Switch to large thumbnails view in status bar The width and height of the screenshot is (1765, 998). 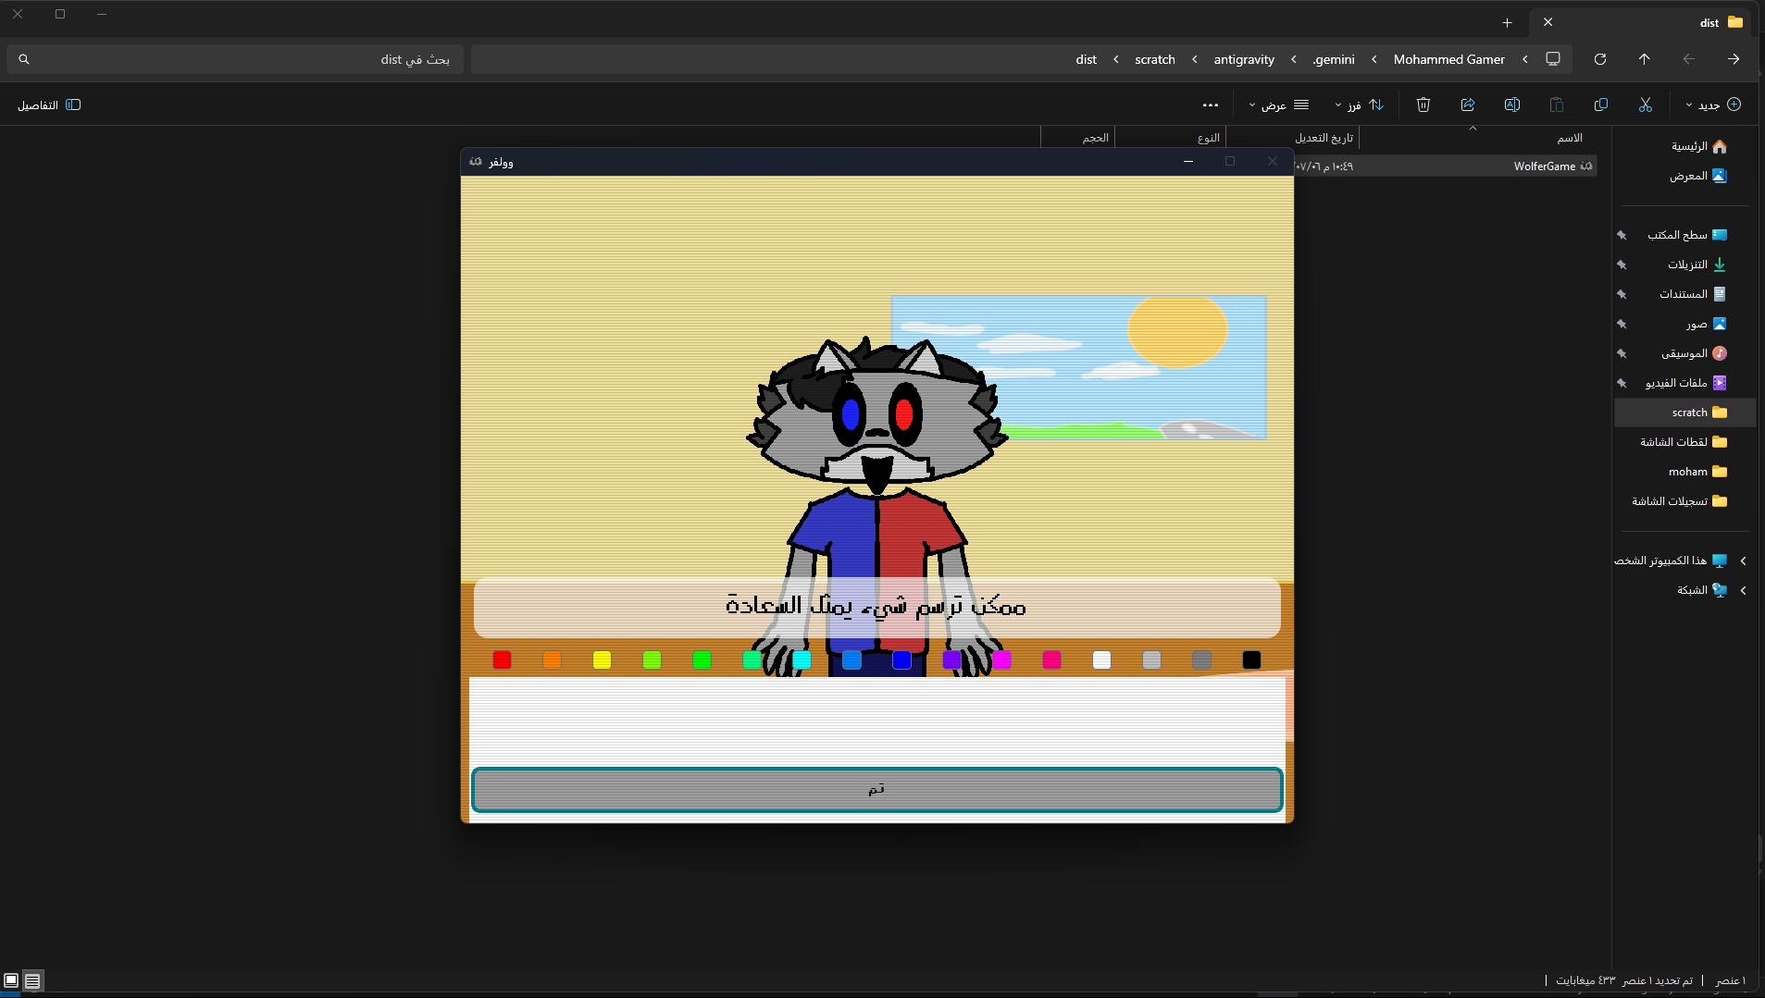coord(11,980)
